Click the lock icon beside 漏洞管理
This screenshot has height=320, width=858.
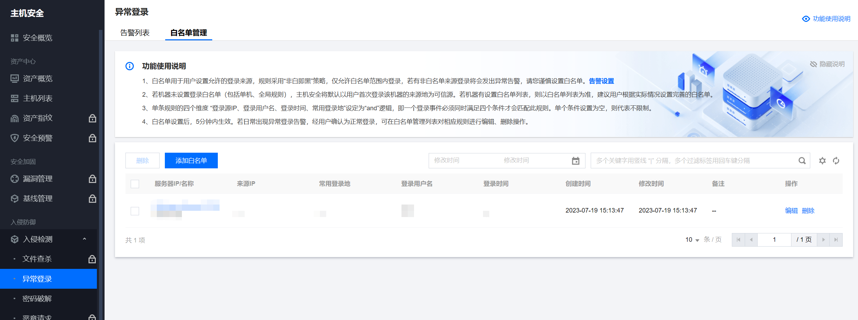[92, 179]
